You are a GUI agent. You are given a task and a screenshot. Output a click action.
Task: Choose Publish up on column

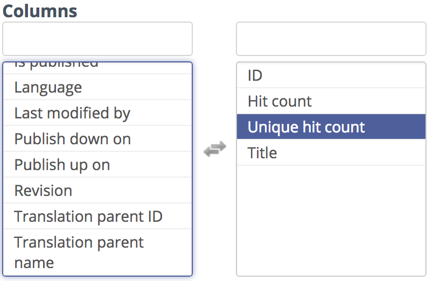pyautogui.click(x=97, y=165)
